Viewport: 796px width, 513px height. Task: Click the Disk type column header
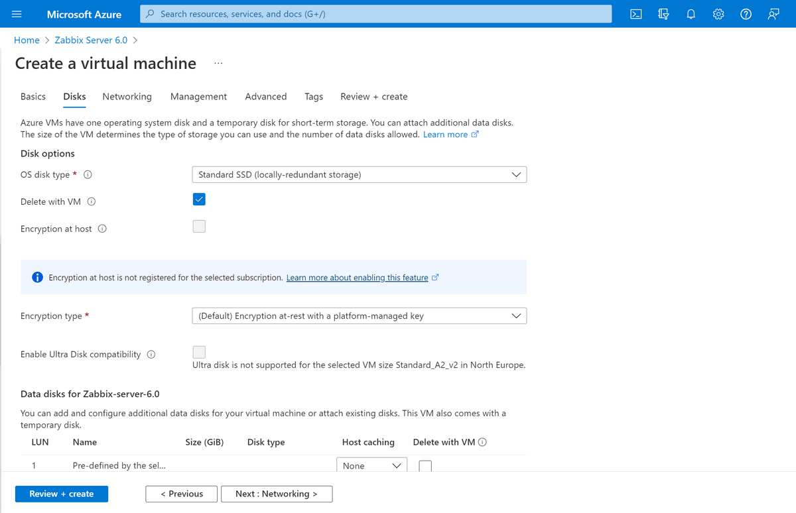(266, 442)
